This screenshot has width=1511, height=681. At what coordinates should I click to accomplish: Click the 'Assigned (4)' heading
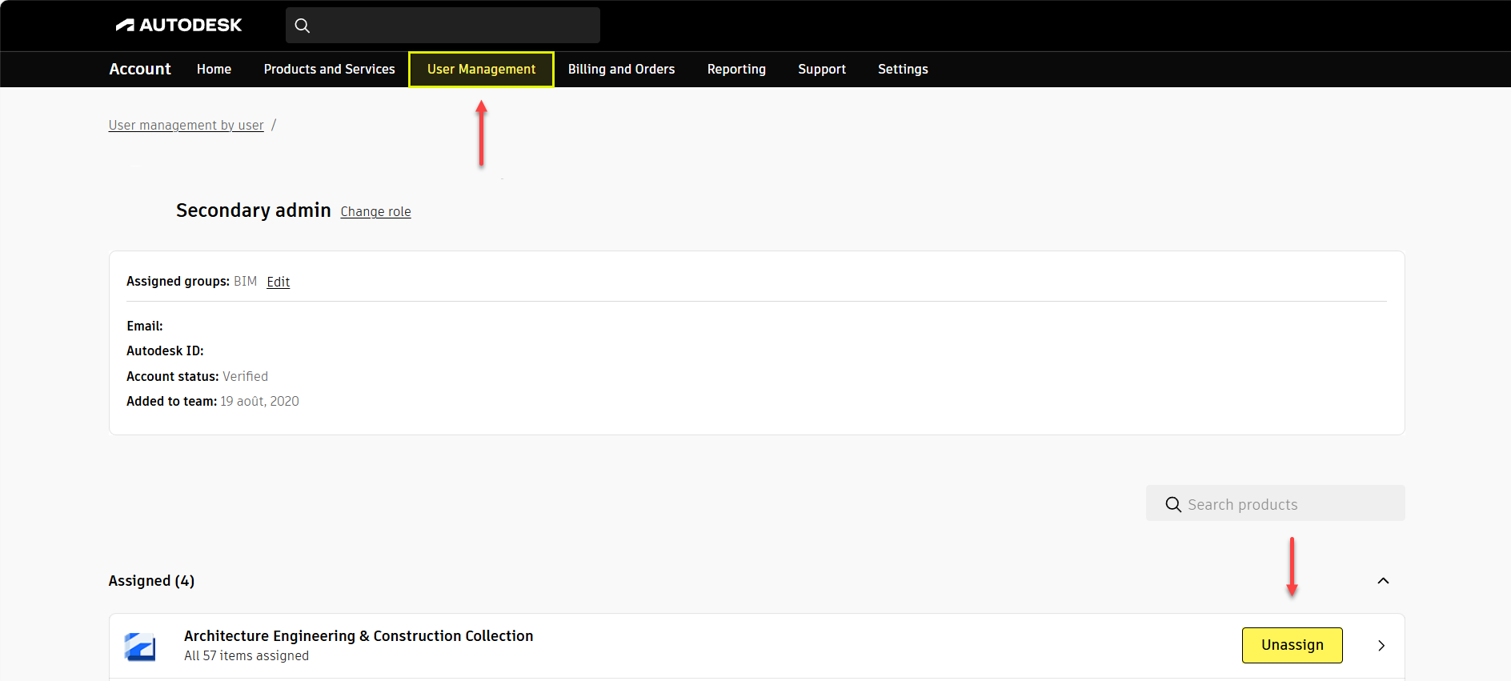(151, 580)
